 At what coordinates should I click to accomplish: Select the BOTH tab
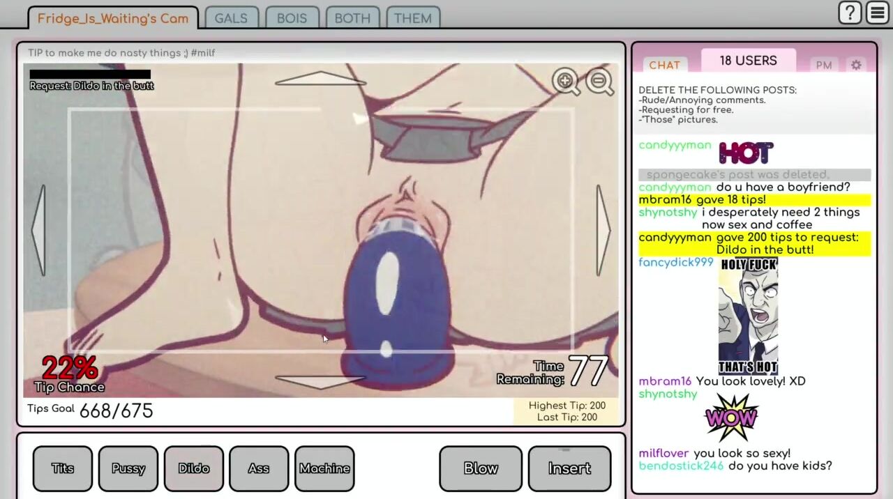coord(352,18)
